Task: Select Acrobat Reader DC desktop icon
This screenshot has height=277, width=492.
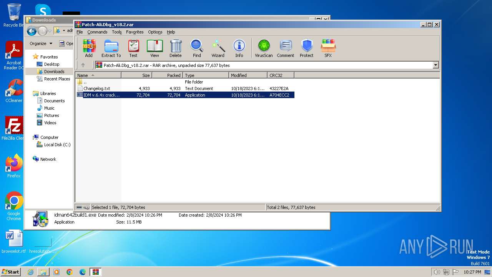Action: [x=13, y=55]
